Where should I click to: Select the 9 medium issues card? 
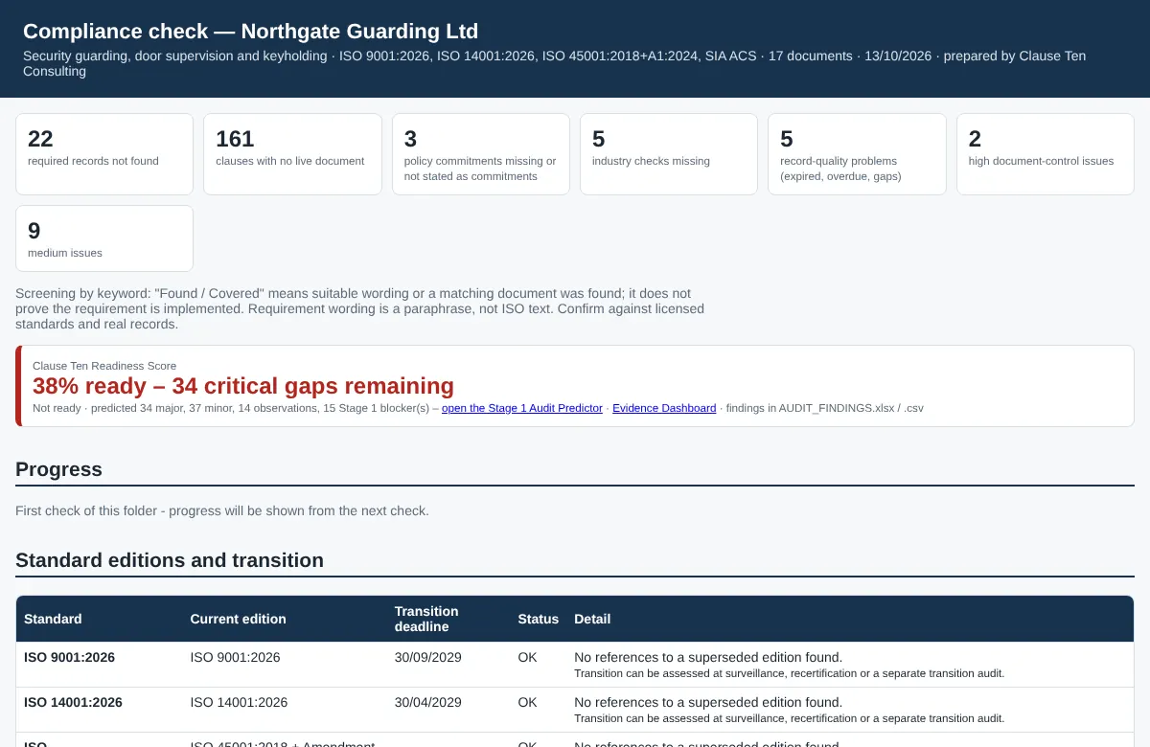104,238
